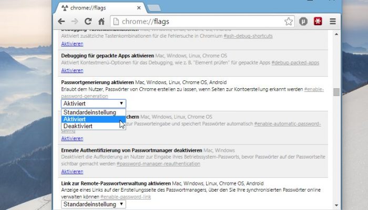Viewport: 368px width, 210px height.
Task: Click the vertical scrollbar thumb
Action: coord(336,92)
